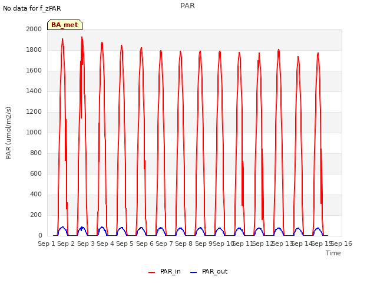Click the PAR_in peak on Sep 12
The image size is (377, 283).
[x=279, y=50]
